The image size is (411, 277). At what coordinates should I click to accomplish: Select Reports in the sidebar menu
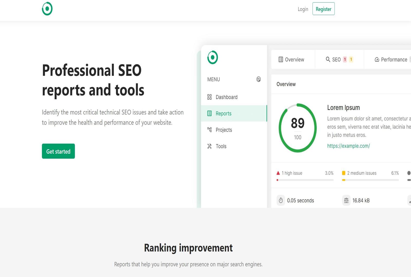tap(223, 113)
